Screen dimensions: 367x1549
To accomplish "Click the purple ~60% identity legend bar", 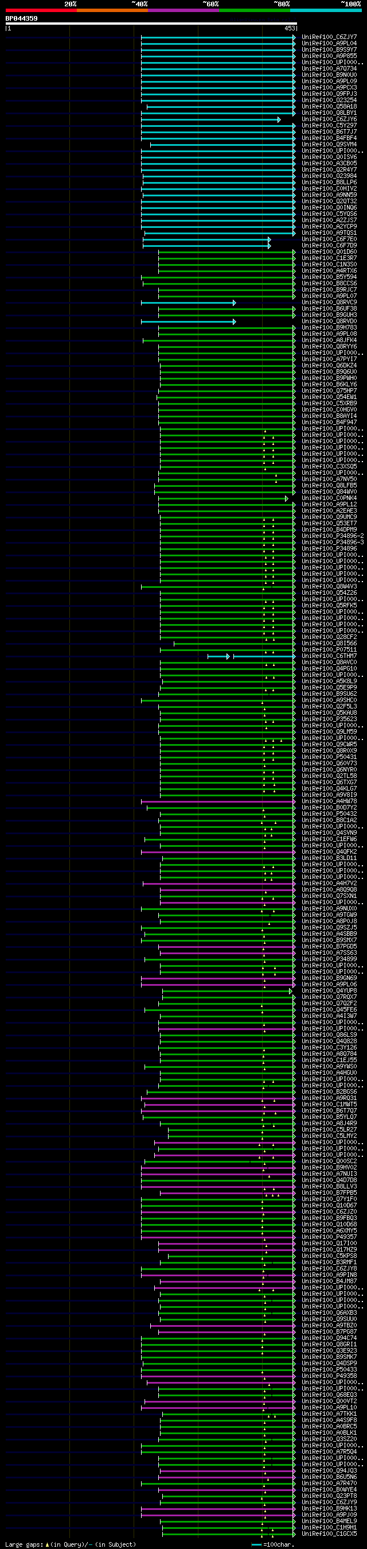I will [183, 10].
